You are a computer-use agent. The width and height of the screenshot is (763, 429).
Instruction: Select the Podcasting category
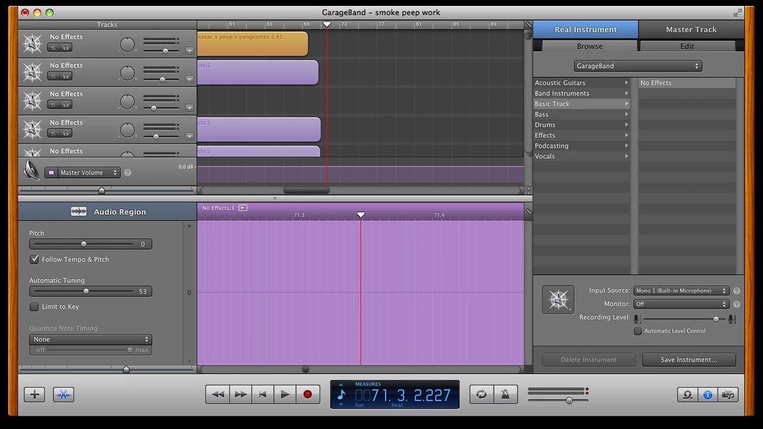[582, 146]
